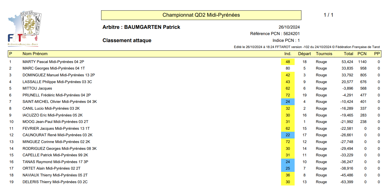The width and height of the screenshot is (390, 186).
Task: Click the player name MARC Georges
Action: (x=34, y=68)
